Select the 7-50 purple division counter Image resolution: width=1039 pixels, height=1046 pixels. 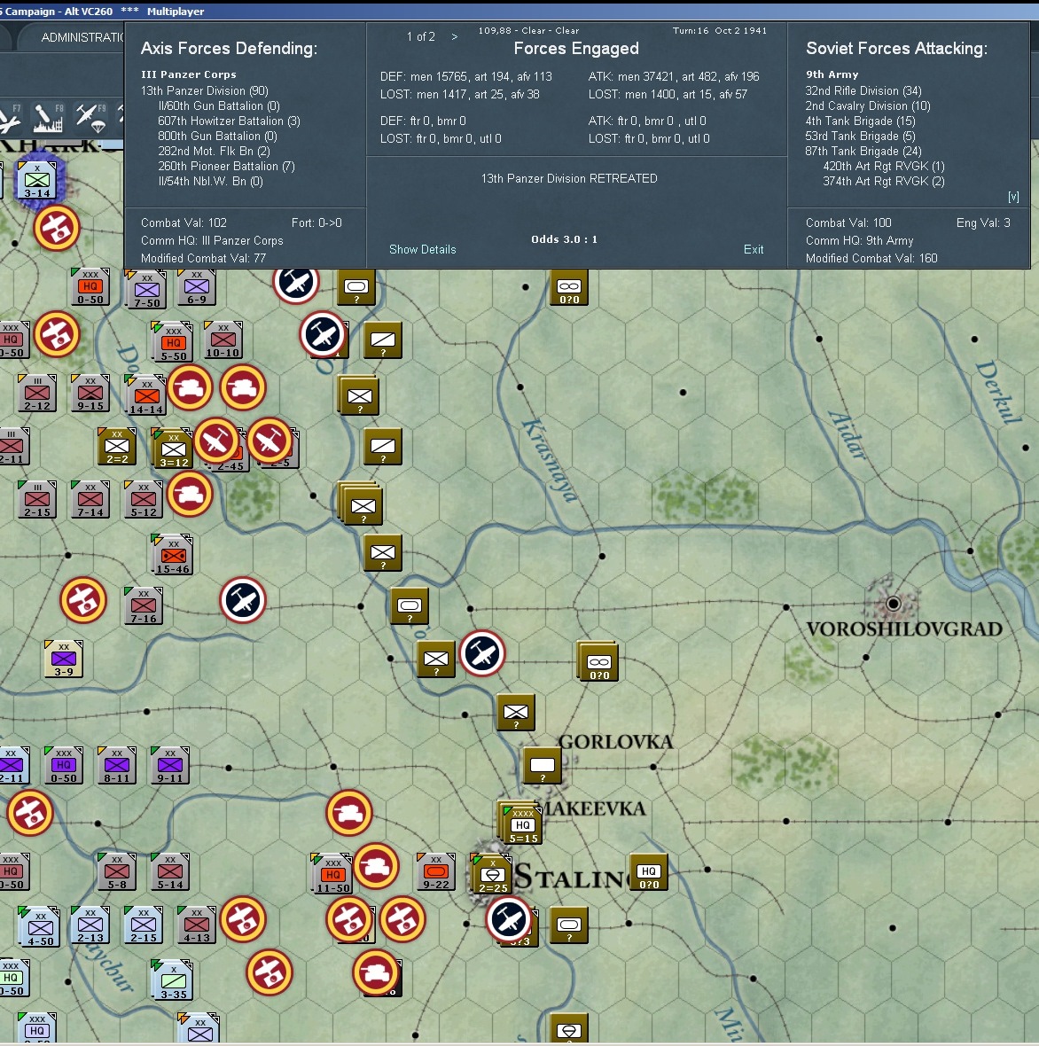point(147,290)
